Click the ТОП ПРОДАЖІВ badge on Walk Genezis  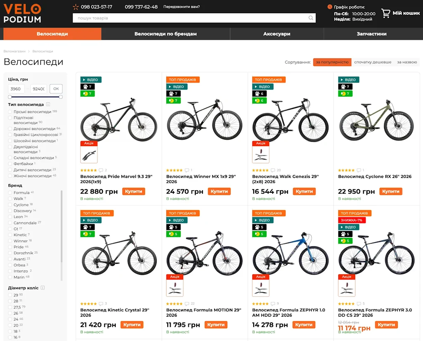coord(269,80)
